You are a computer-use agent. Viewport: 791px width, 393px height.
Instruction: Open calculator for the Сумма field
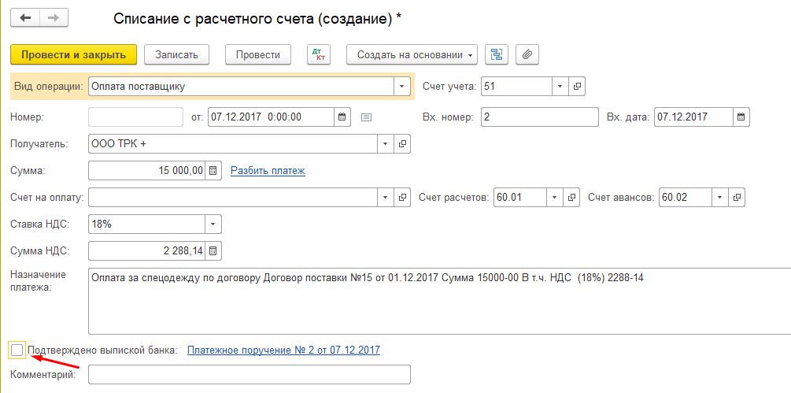pos(213,171)
